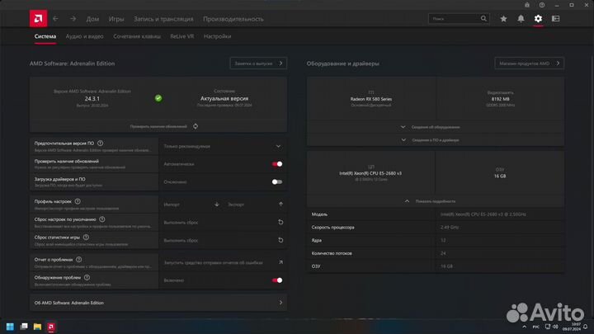
Task: Switch to Аудио и видео tab
Action: coord(84,36)
